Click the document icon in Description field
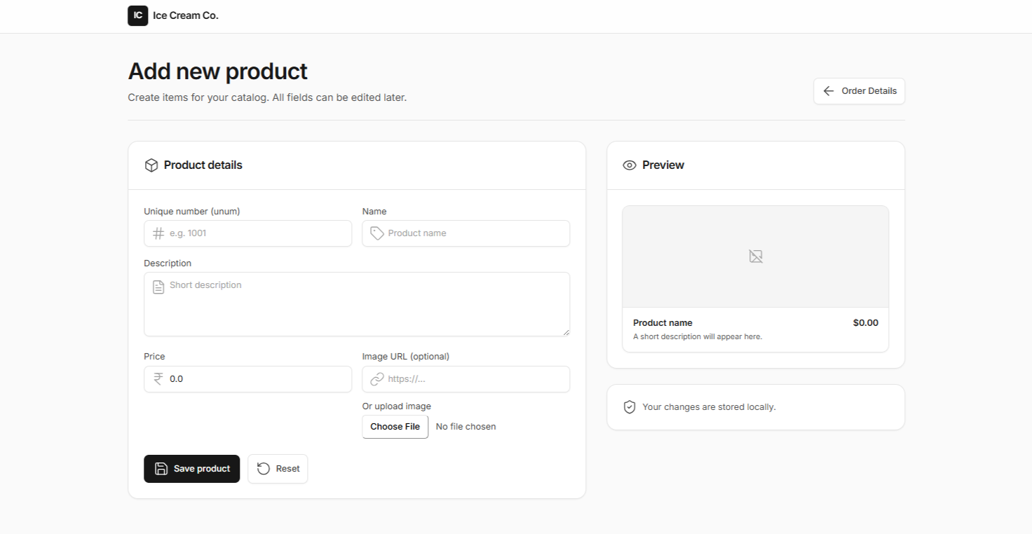Screen dimensions: 1032x534 point(158,286)
